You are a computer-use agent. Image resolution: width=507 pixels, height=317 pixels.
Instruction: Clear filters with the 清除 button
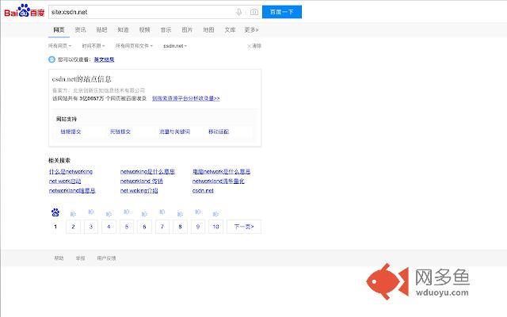[254, 46]
